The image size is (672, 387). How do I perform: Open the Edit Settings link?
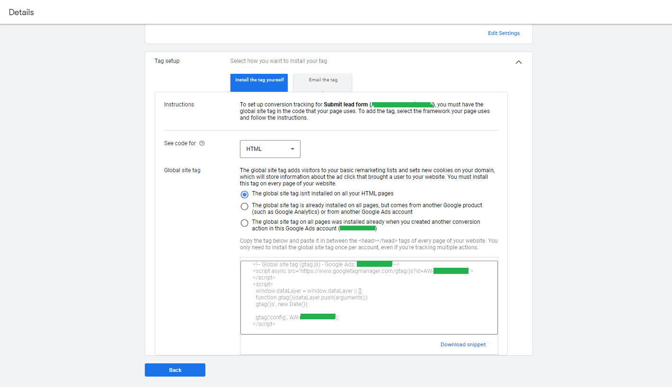[x=504, y=33]
